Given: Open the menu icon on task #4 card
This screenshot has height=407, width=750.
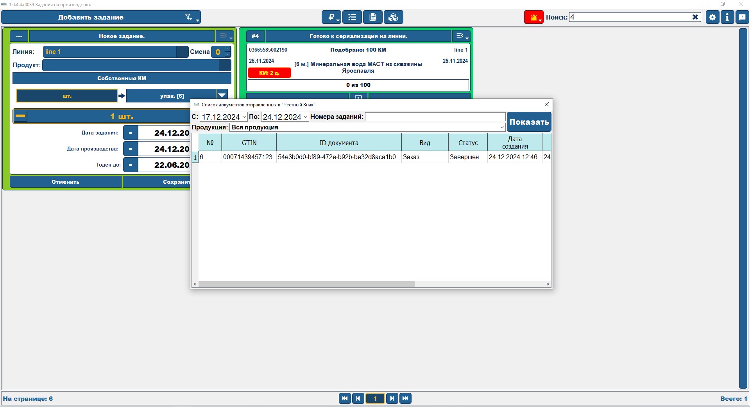Looking at the screenshot, I should (461, 36).
